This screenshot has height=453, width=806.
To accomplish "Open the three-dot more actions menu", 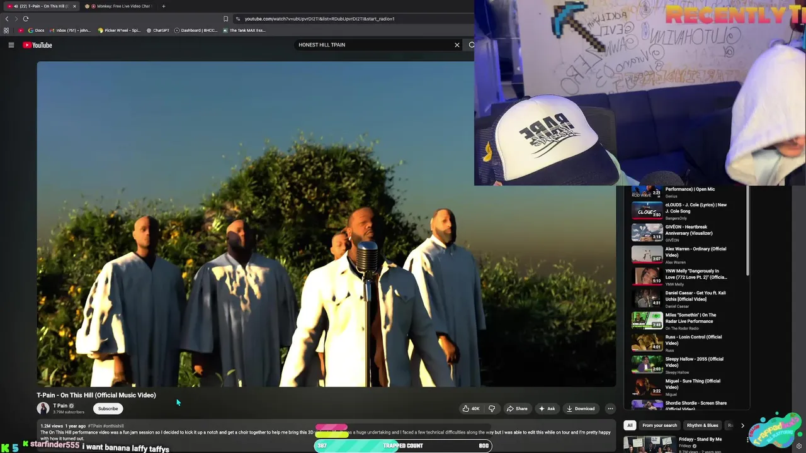I will click(610, 408).
